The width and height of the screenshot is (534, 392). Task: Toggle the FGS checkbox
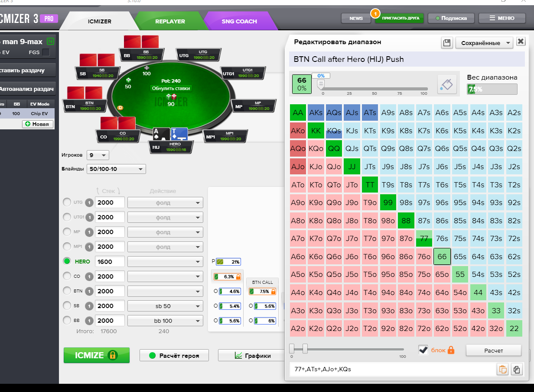(x=46, y=52)
